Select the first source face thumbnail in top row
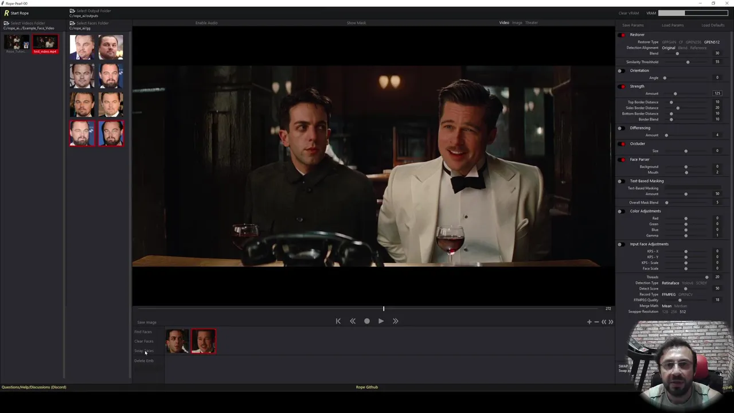 click(82, 47)
